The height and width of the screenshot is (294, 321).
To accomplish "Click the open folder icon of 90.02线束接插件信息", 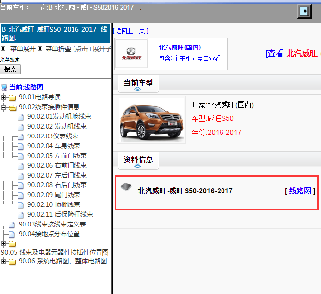I will 12,108.
